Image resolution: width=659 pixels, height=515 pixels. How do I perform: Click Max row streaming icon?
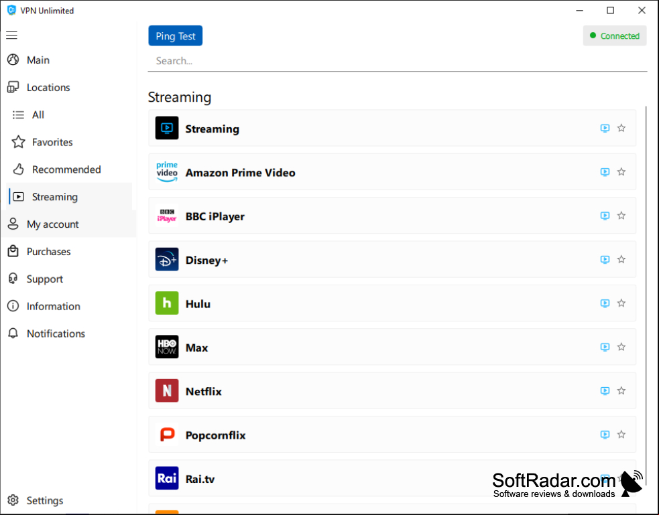tap(605, 347)
